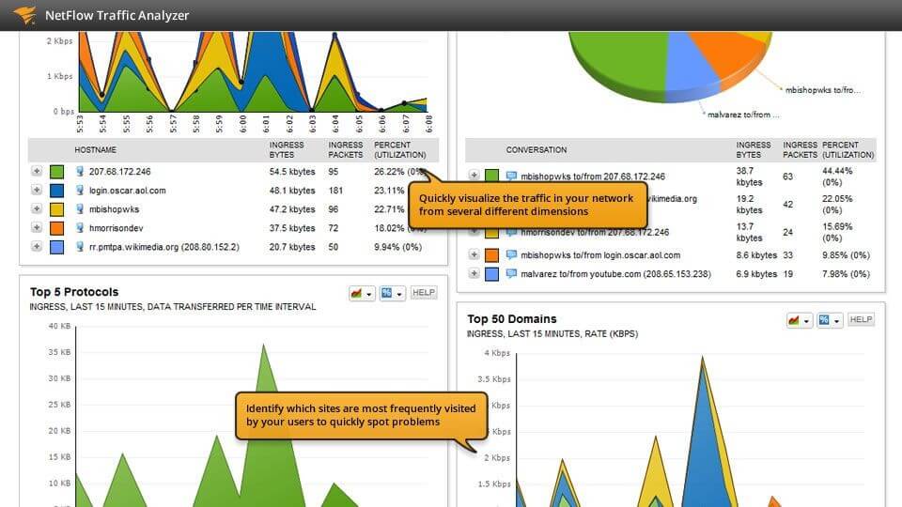Click yellow swatch for mbishopwks host
Image resolution: width=902 pixels, height=507 pixels.
[x=56, y=209]
